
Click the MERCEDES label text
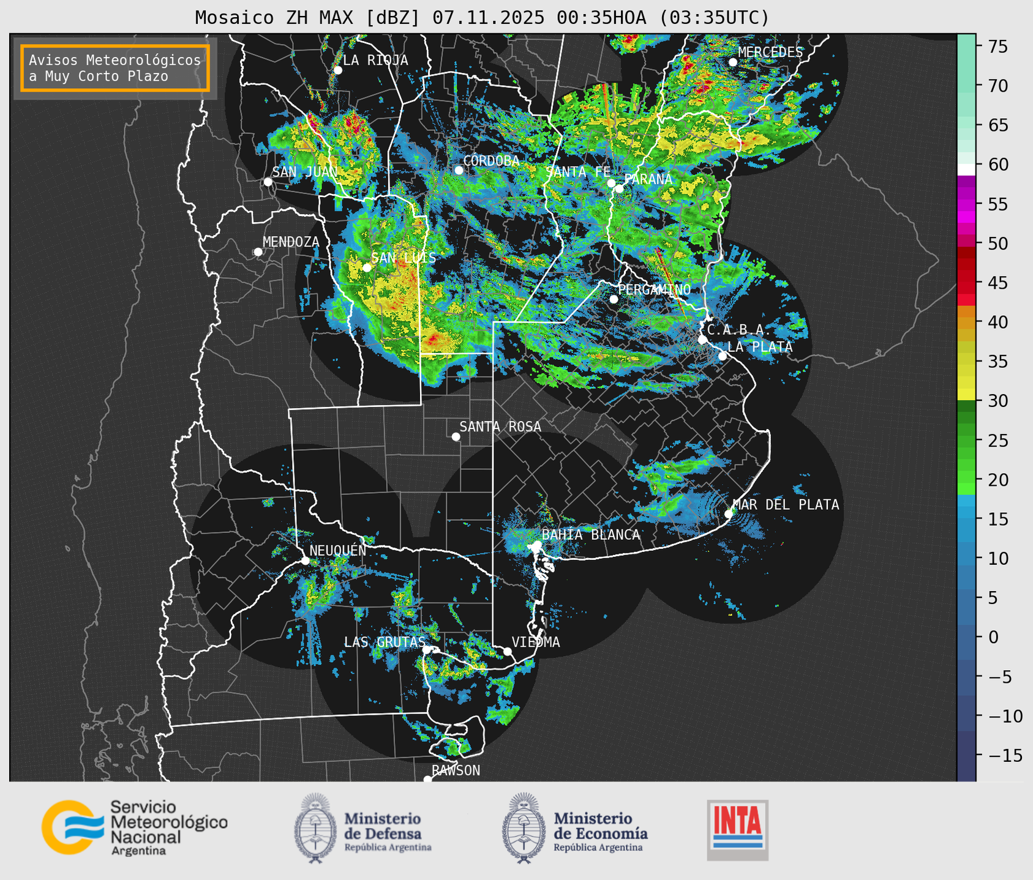(770, 53)
